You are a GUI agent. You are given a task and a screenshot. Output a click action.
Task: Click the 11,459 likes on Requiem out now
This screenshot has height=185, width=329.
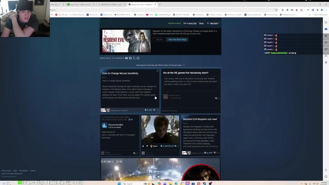[208, 153]
